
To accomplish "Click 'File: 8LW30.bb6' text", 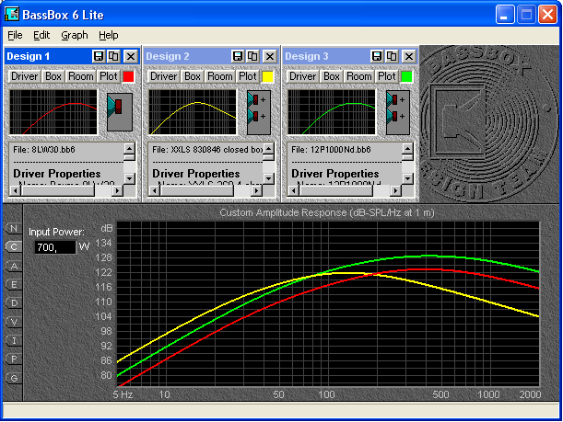I will (x=44, y=149).
